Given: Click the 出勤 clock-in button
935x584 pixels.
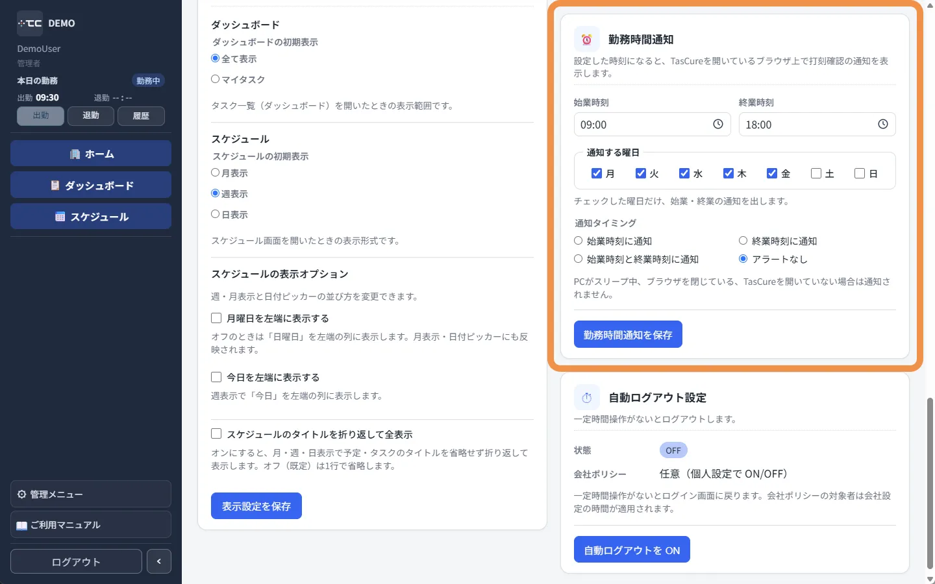Looking at the screenshot, I should tap(41, 116).
